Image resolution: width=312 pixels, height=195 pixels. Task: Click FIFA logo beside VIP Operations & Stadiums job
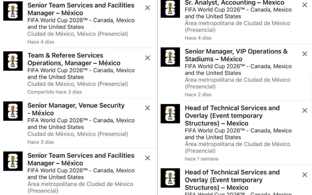point(170,57)
